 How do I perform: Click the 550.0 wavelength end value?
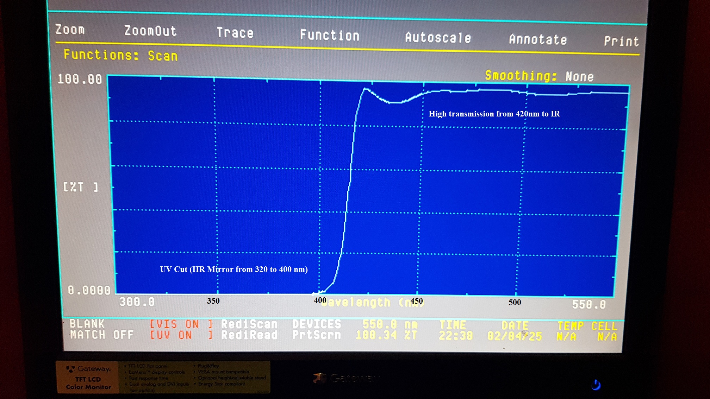(588, 304)
